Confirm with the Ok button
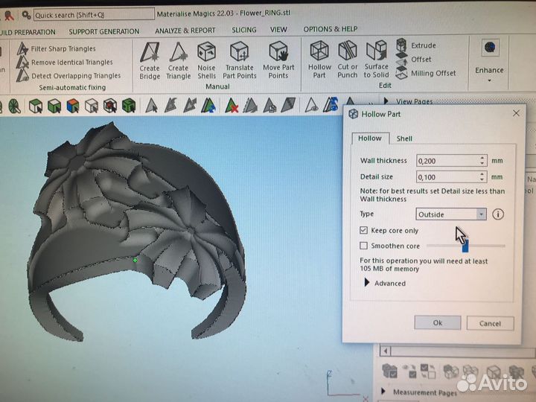 pyautogui.click(x=438, y=322)
